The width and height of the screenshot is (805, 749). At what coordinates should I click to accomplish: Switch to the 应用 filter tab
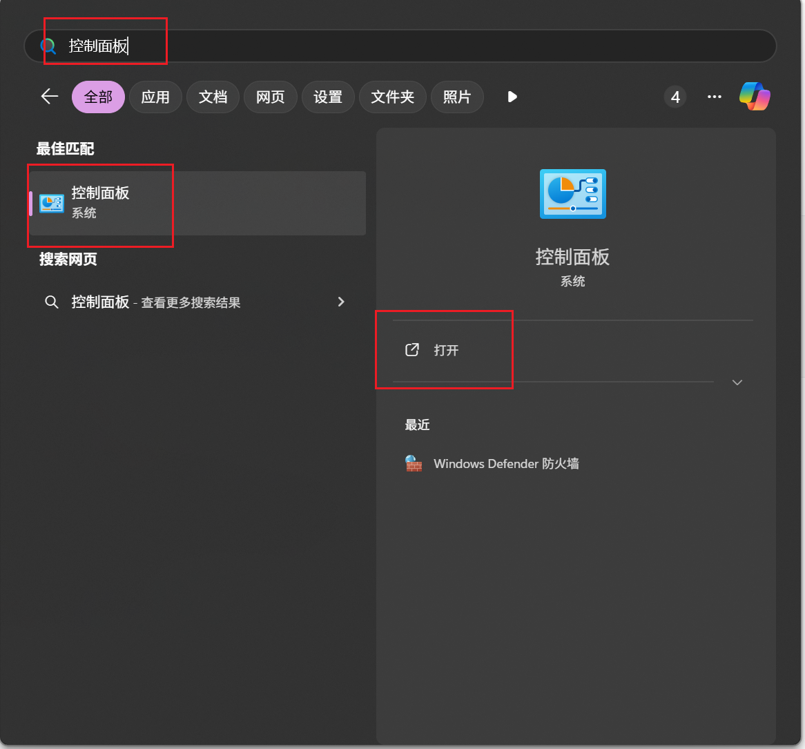pyautogui.click(x=155, y=97)
